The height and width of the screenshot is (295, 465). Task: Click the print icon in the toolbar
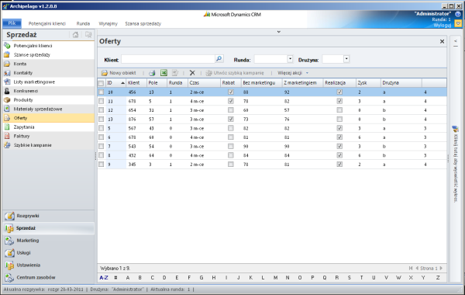tap(152, 73)
